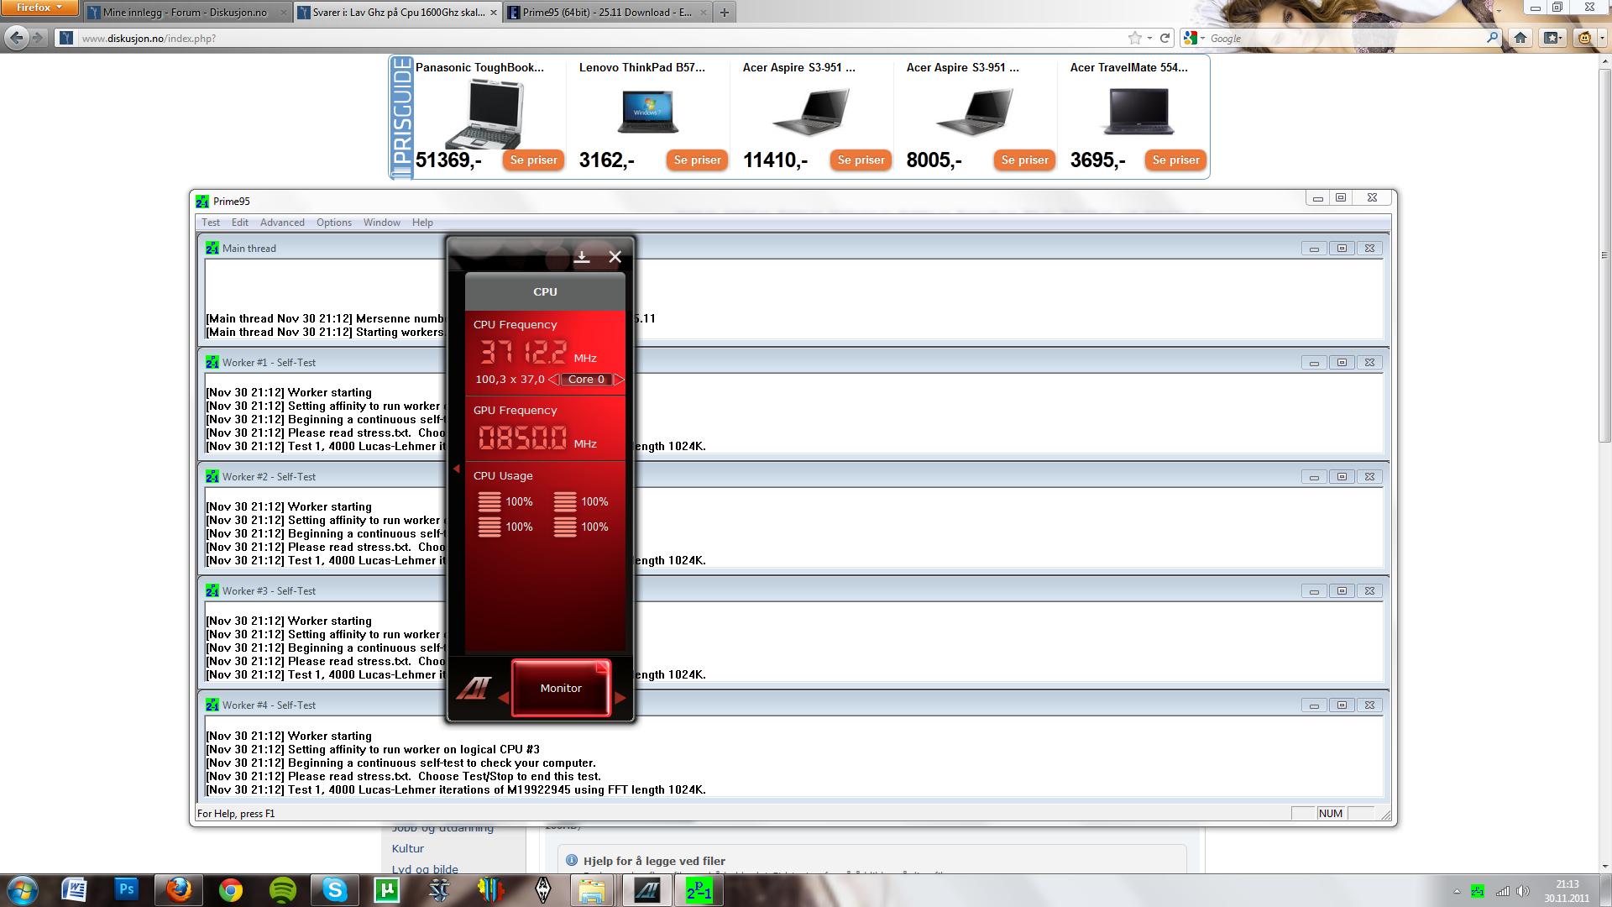This screenshot has width=1612, height=907.
Task: Open Prime95 Help menu
Action: coord(422,223)
